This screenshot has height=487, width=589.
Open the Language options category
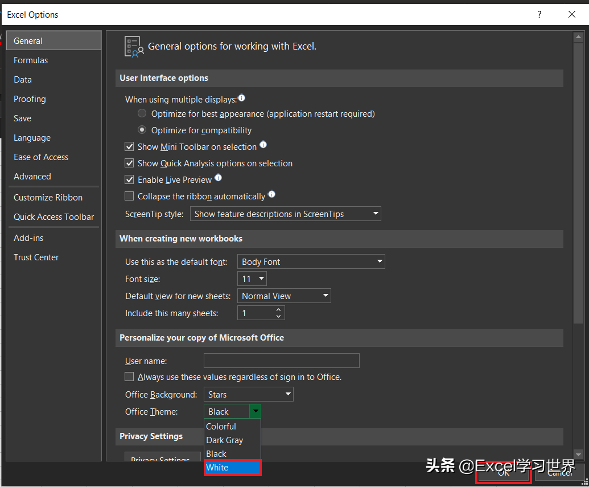(x=53, y=138)
